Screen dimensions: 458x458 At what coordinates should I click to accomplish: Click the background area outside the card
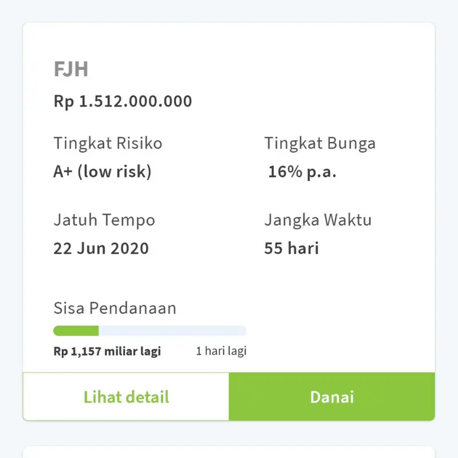tap(10, 229)
